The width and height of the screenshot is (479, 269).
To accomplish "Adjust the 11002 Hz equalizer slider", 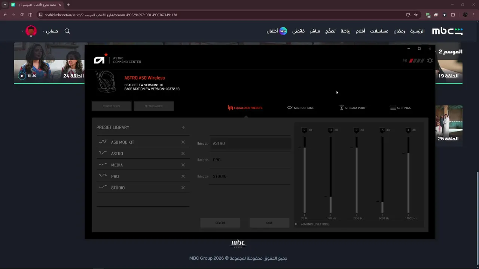I will [x=408, y=175].
